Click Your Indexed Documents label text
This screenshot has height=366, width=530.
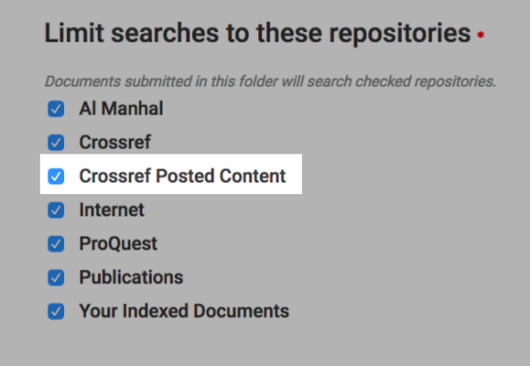184,311
